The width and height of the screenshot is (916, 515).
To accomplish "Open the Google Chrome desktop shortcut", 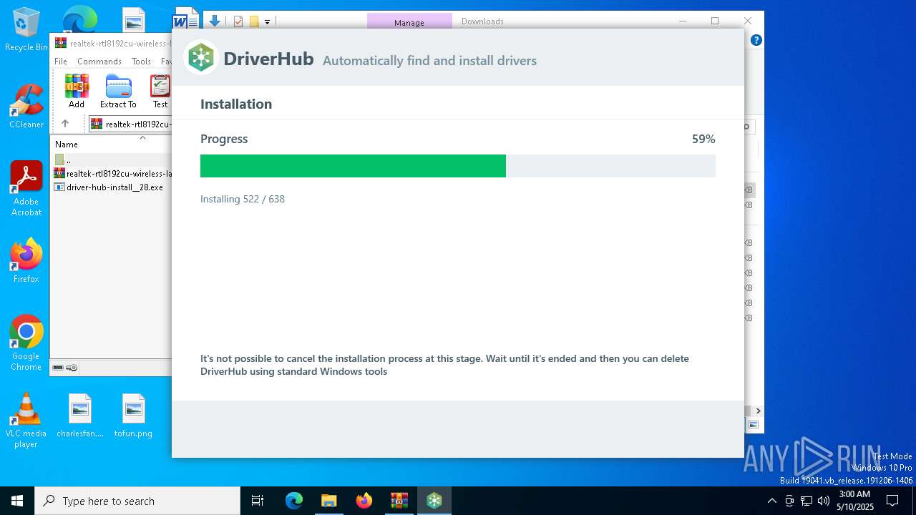I will [x=26, y=343].
